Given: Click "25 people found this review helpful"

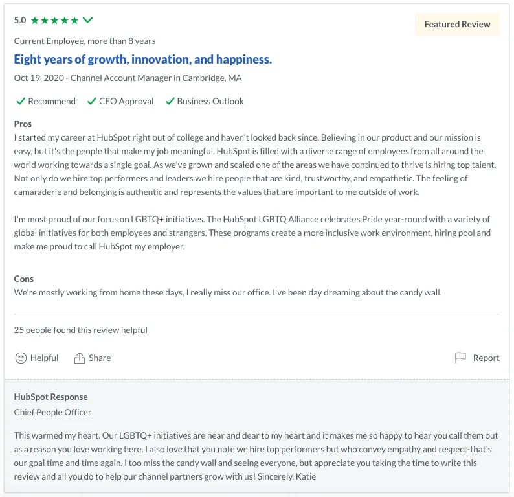Looking at the screenshot, I should click(81, 330).
